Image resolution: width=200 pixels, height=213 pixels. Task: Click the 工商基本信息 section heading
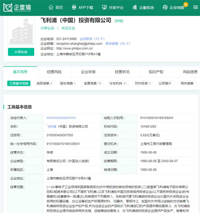19,107
